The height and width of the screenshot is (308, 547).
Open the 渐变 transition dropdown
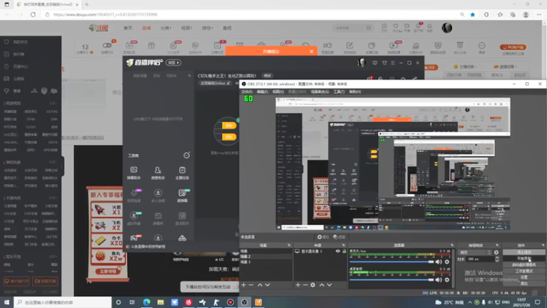tap(475, 252)
